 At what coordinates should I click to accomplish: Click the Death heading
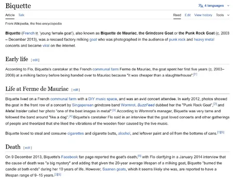pos(13,147)
